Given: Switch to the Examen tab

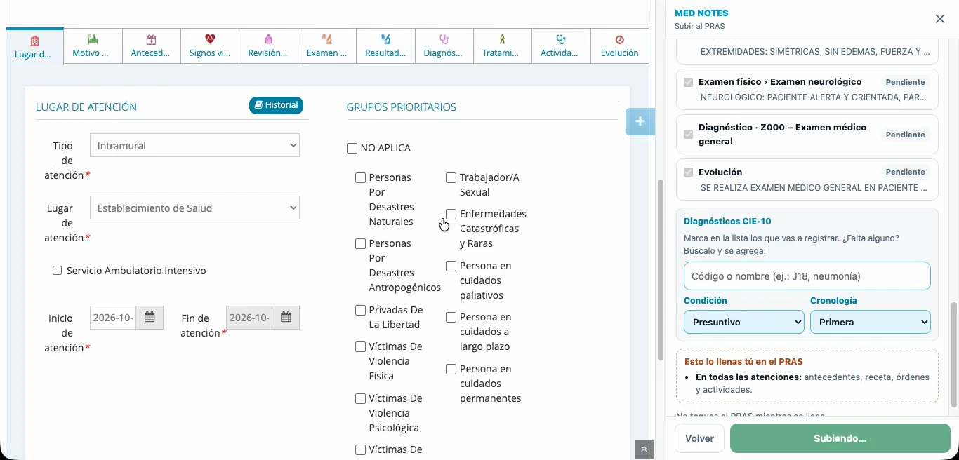Looking at the screenshot, I should click(x=327, y=46).
